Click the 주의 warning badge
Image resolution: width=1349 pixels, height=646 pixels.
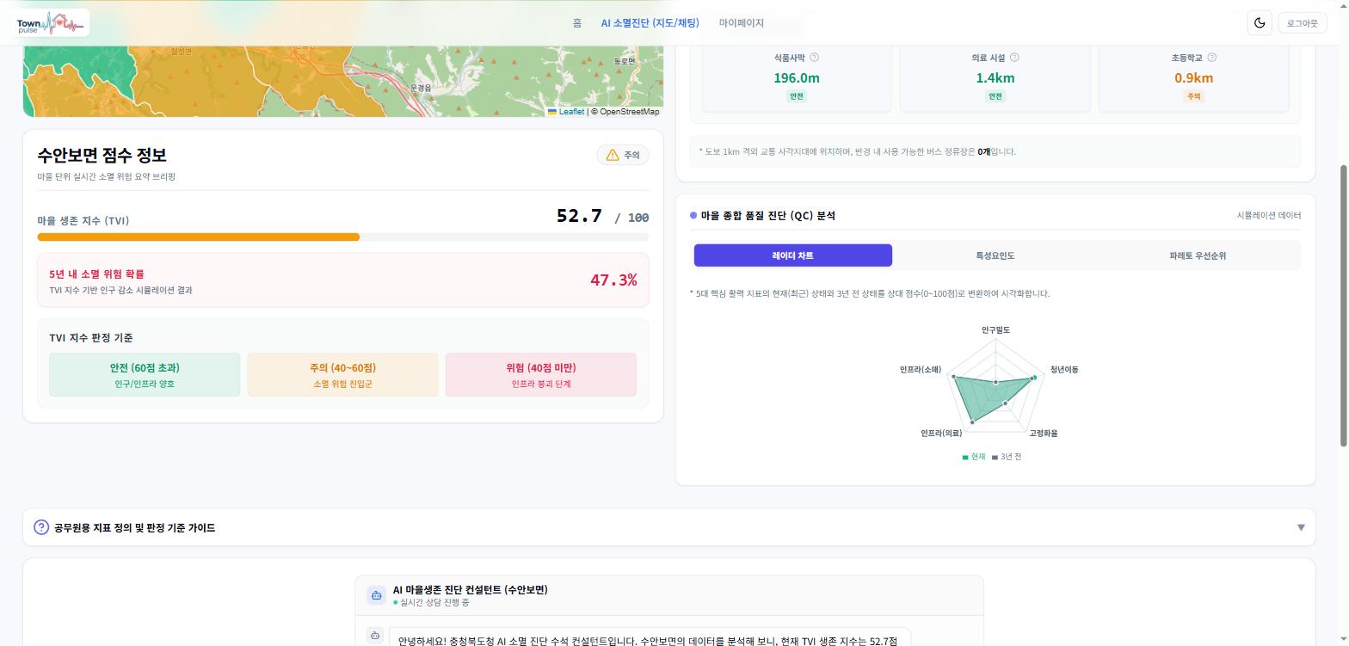coord(623,155)
